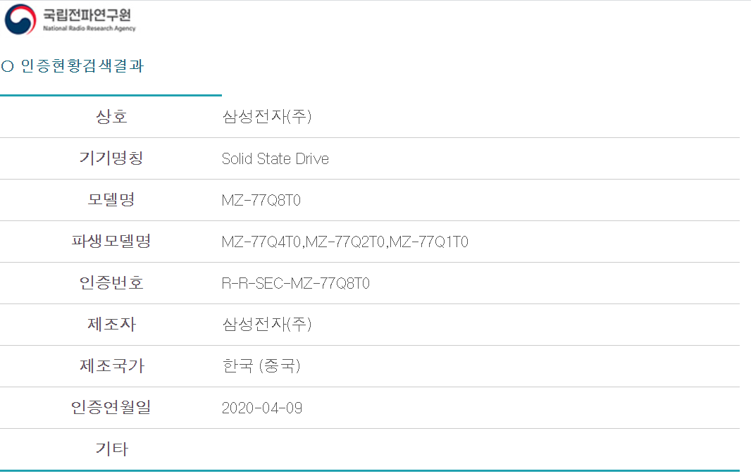This screenshot has width=751, height=476.
Task: Click the derived models list value
Action: coord(345,242)
